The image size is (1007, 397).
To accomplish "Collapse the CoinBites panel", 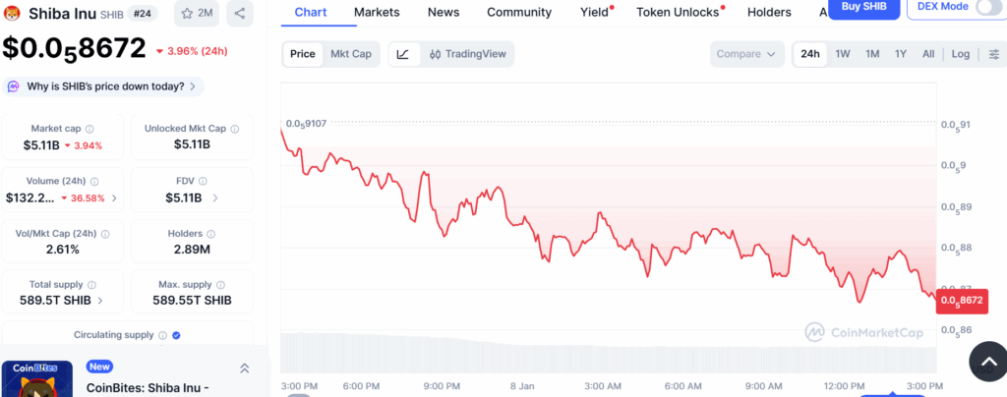I will click(244, 368).
